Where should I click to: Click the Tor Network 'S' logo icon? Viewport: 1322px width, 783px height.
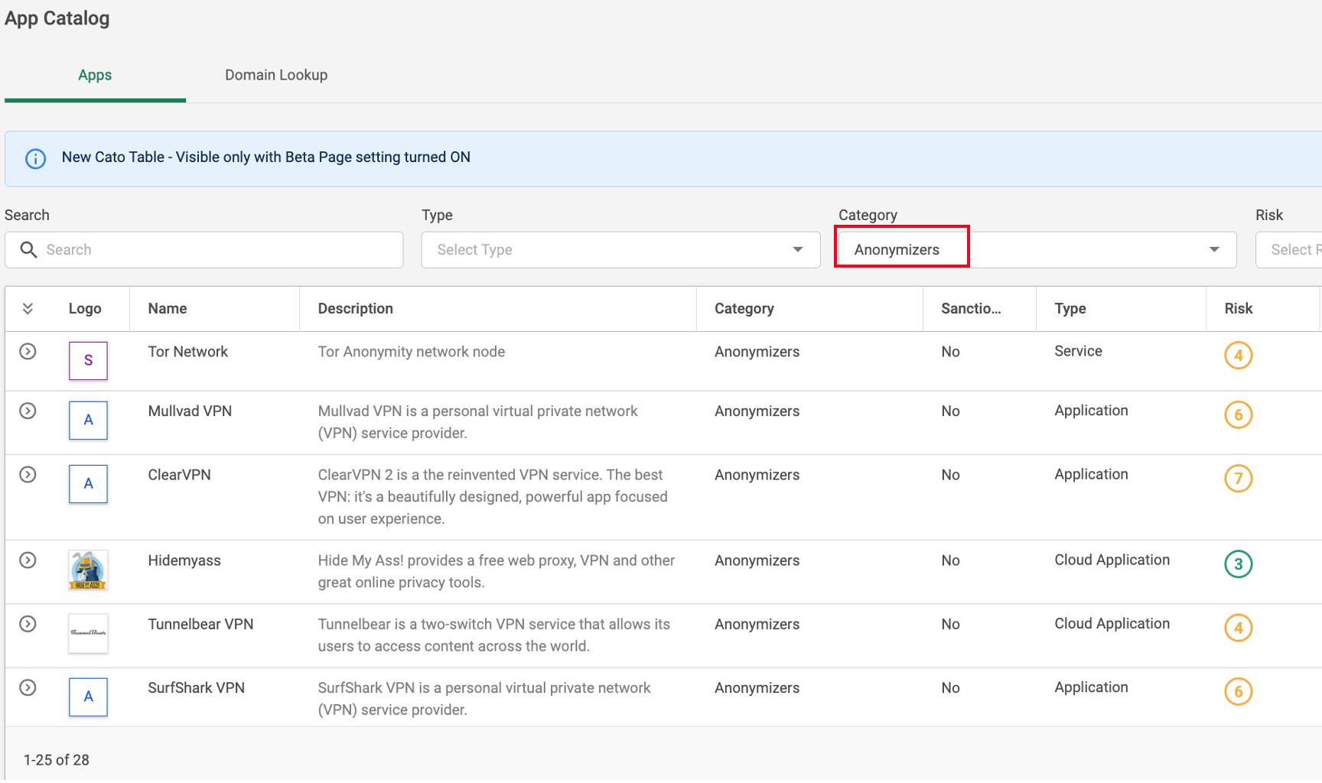[x=88, y=360]
